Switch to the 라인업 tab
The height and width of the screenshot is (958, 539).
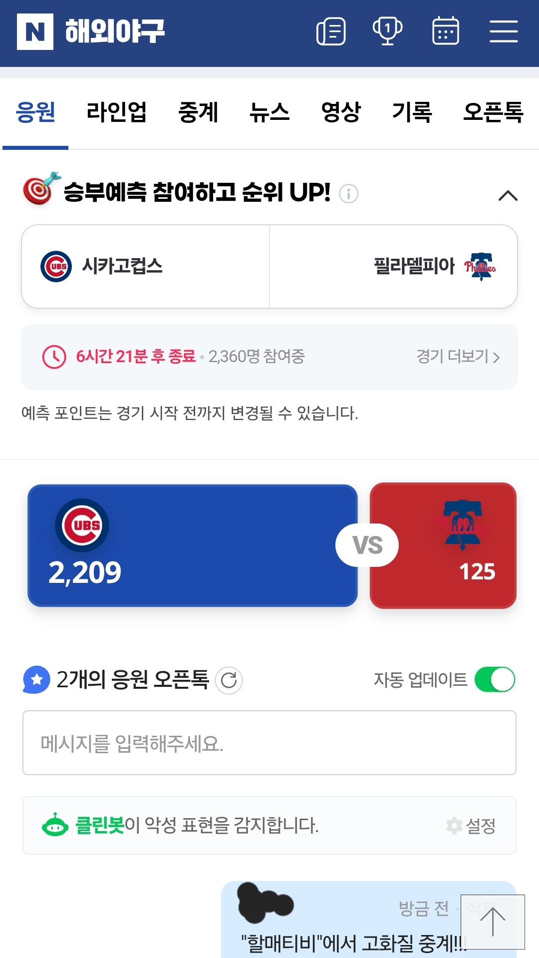[116, 112]
